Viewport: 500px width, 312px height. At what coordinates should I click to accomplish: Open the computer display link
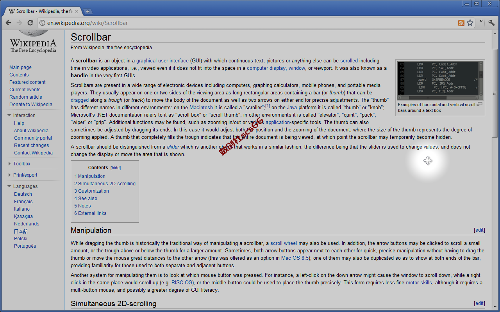pos(266,68)
